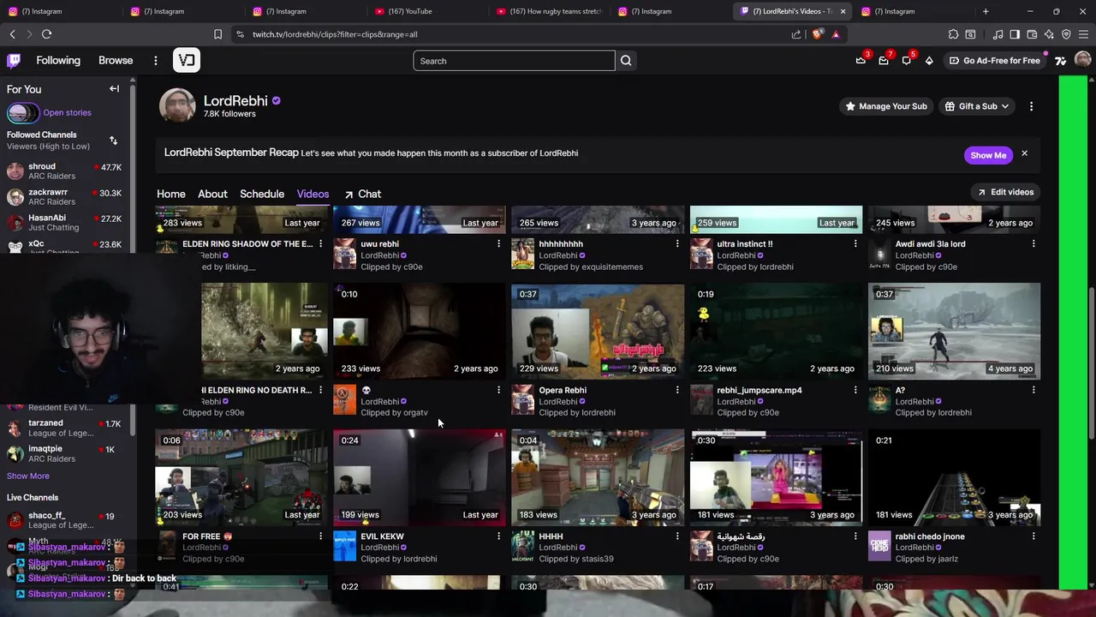Switch to the About channel tab

tap(212, 195)
